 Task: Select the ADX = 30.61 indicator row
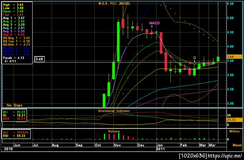(x=14, y=119)
